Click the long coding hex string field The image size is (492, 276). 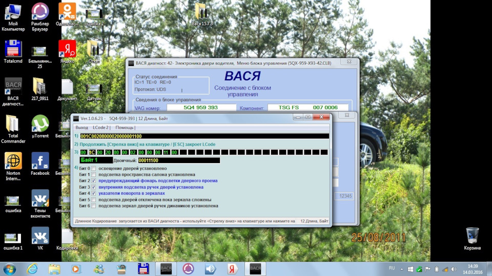click(x=204, y=136)
